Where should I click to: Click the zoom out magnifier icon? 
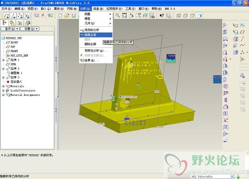click(x=118, y=15)
